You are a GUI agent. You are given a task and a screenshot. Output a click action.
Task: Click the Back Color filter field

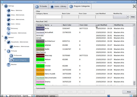[70, 17]
